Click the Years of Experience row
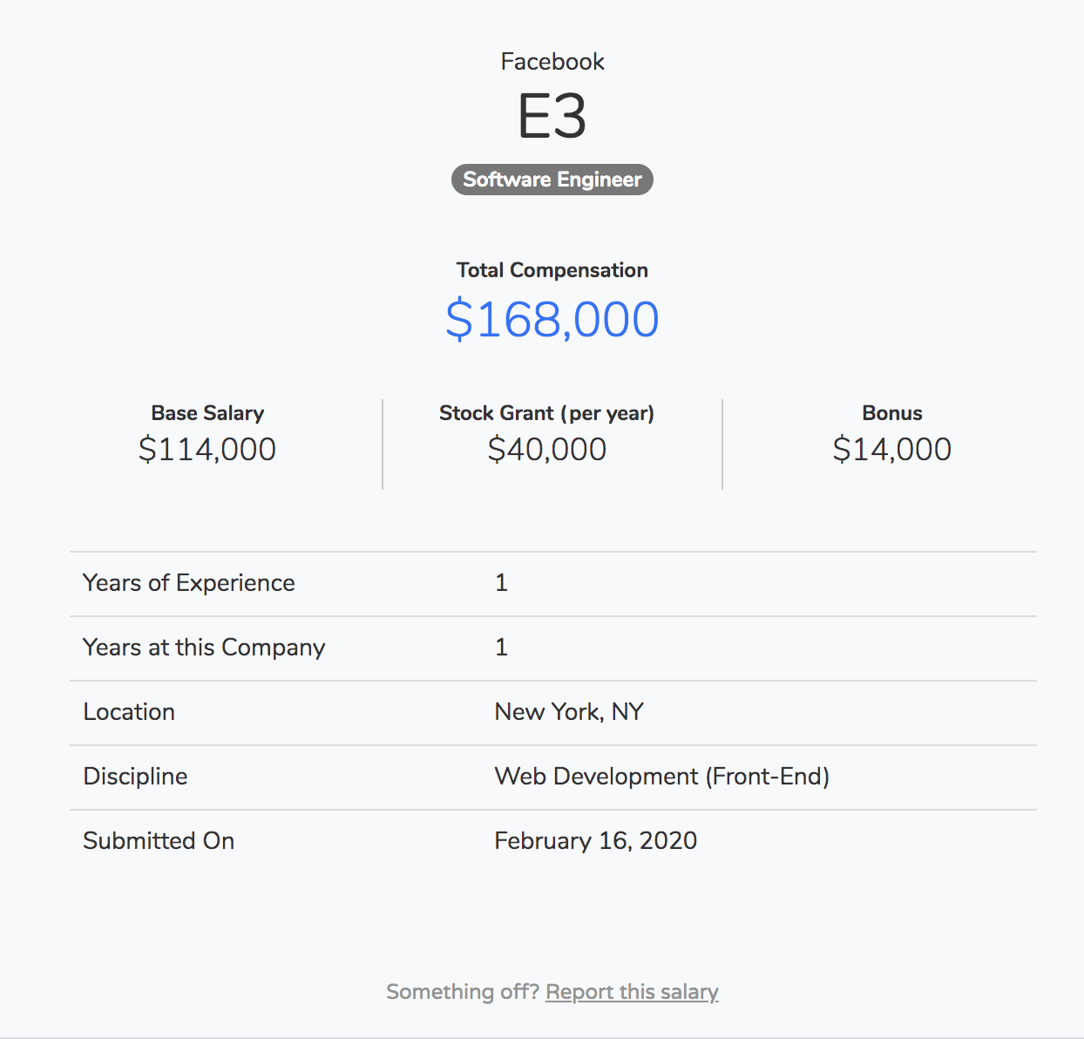Viewport: 1084px width, 1039px height. coord(188,583)
